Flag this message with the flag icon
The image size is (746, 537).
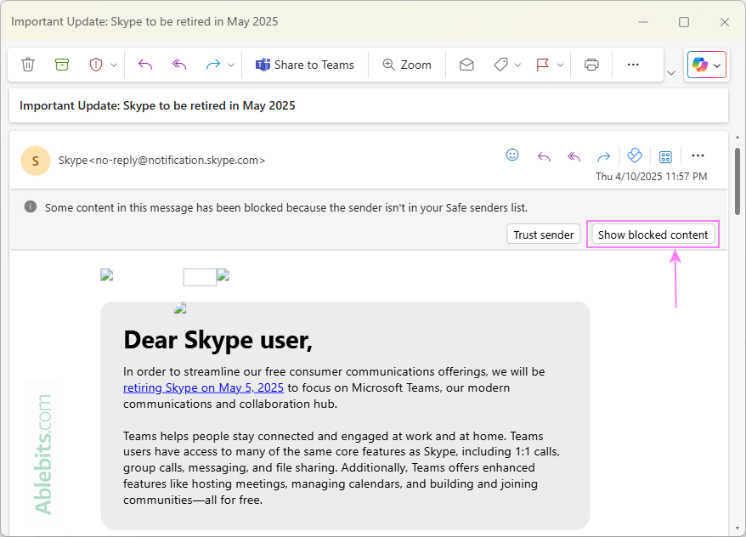(542, 65)
